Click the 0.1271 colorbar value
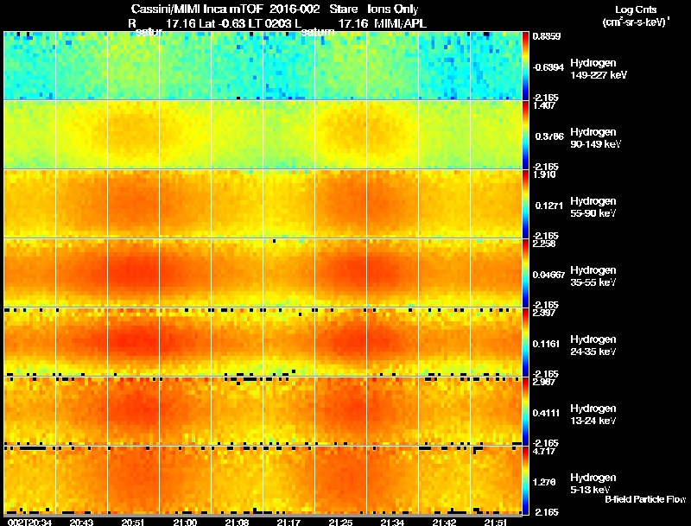The width and height of the screenshot is (691, 526). pos(549,206)
